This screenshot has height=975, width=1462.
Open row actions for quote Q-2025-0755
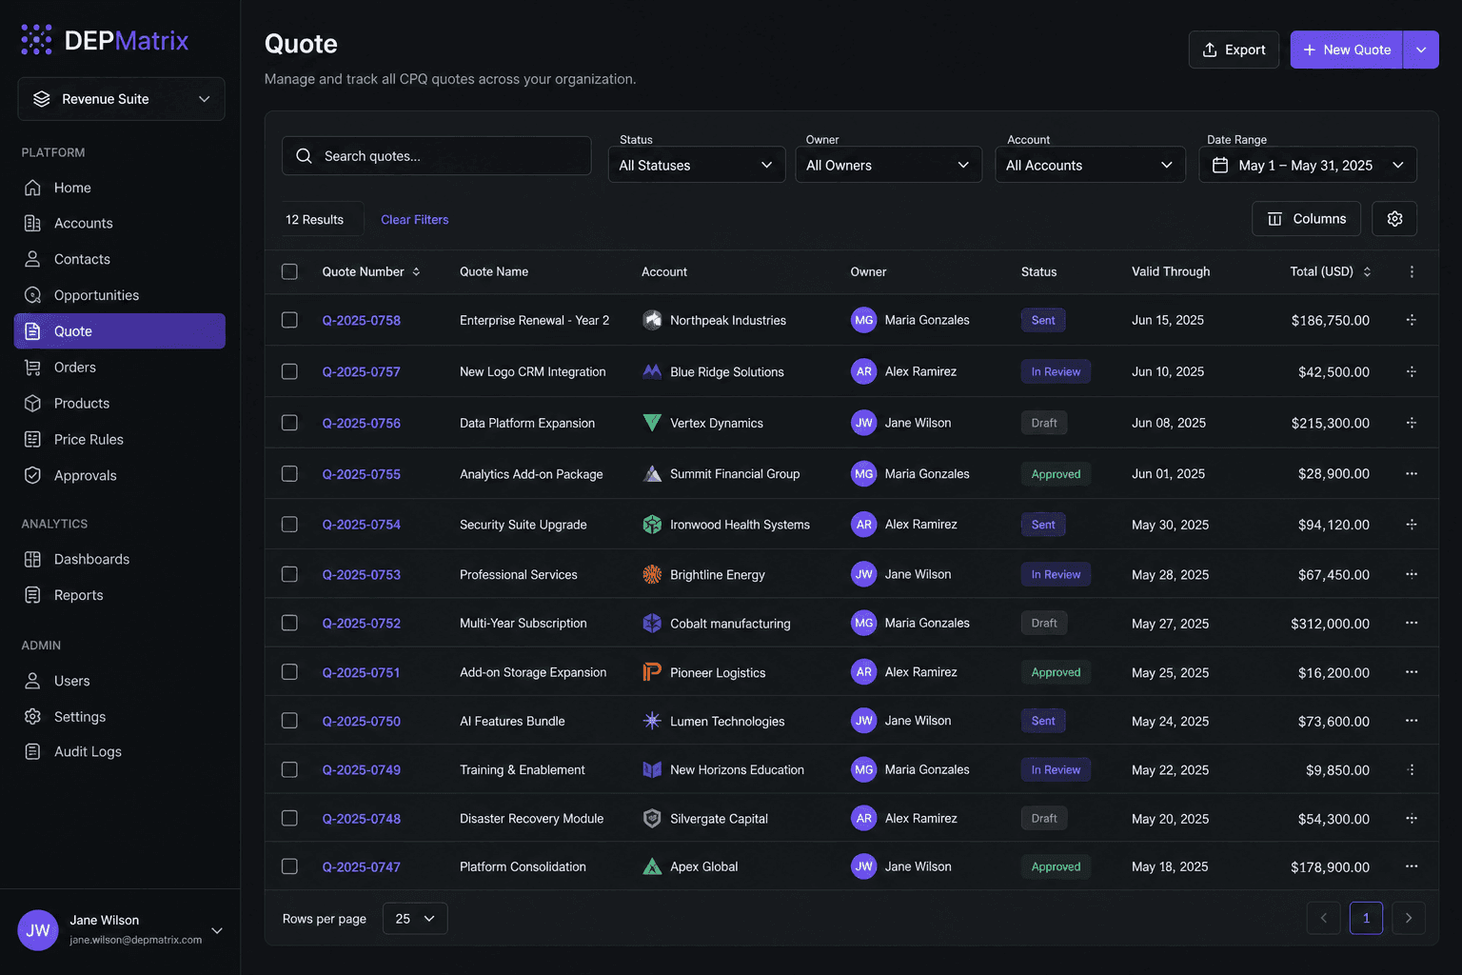click(1412, 473)
